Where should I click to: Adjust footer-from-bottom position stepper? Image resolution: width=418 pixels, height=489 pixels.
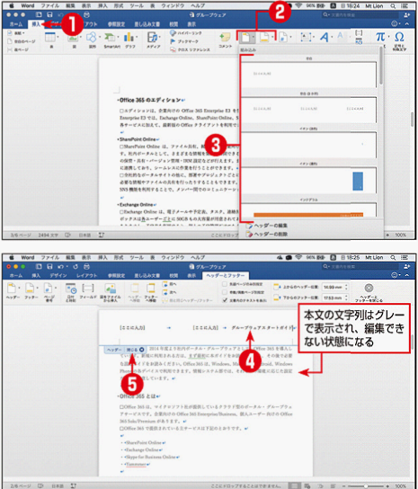346,298
